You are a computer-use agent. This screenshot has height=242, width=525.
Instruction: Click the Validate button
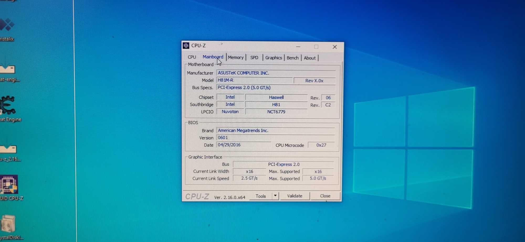(x=295, y=196)
